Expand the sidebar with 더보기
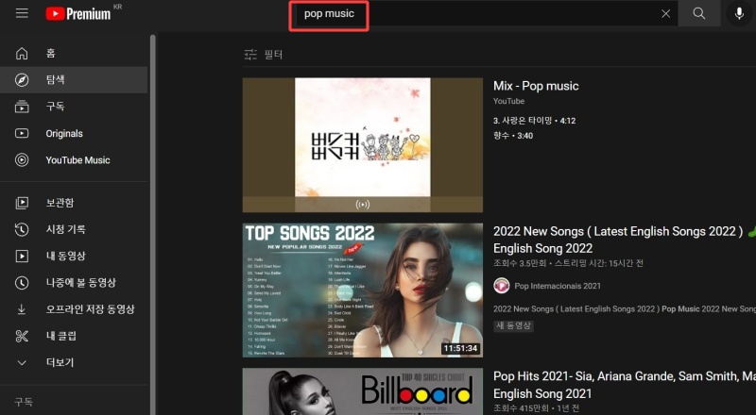Image resolution: width=756 pixels, height=415 pixels. point(74,362)
